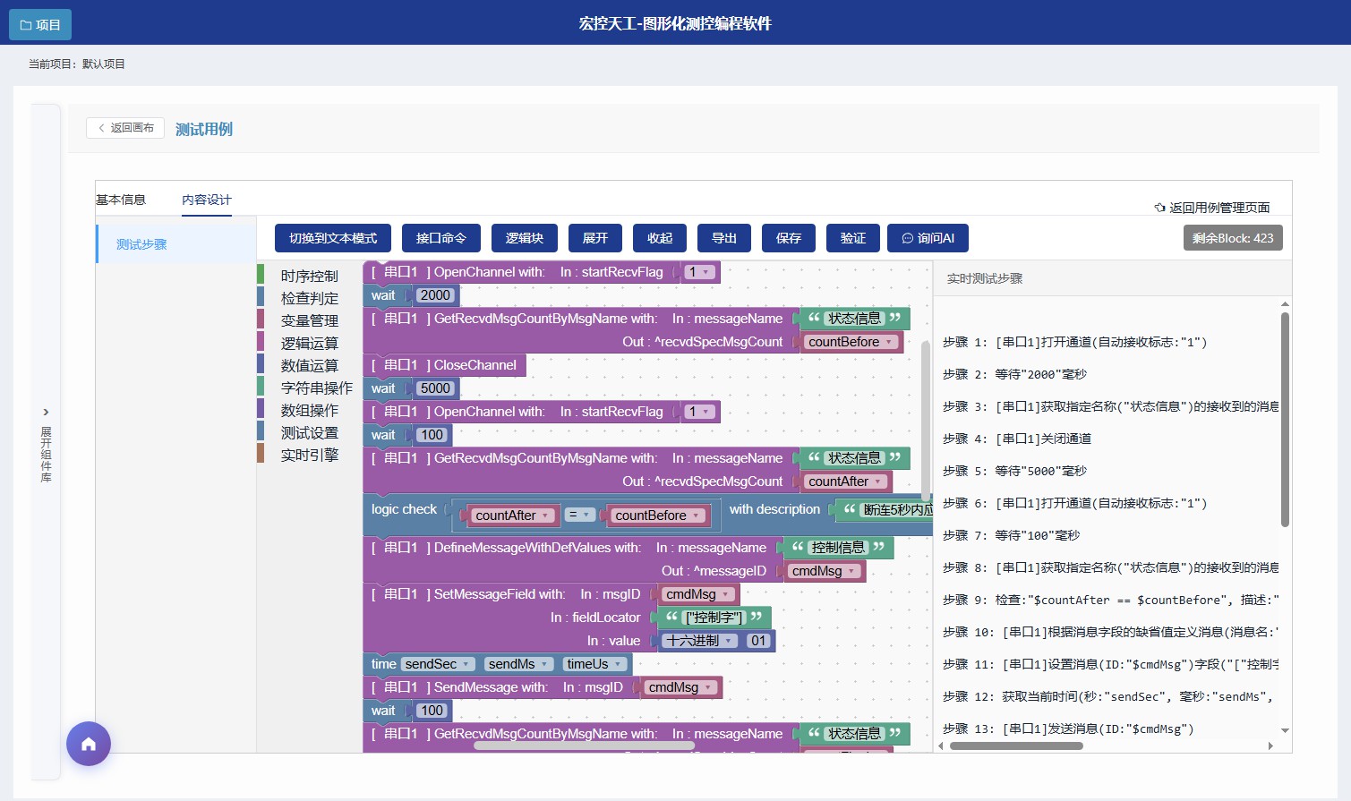1351x801 pixels.
Task: Click the back chevron on 返回画布
Action: pos(101,128)
